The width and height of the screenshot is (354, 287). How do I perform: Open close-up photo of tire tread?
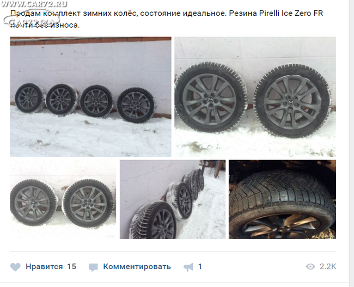(x=283, y=199)
